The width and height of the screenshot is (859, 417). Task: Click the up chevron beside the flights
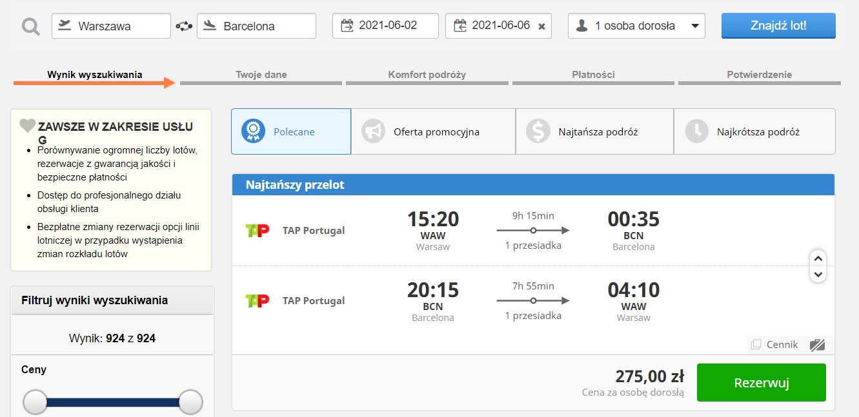pyautogui.click(x=818, y=258)
